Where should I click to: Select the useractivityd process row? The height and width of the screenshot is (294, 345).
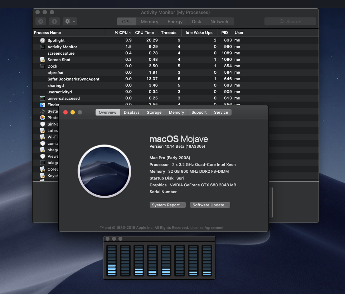176,92
